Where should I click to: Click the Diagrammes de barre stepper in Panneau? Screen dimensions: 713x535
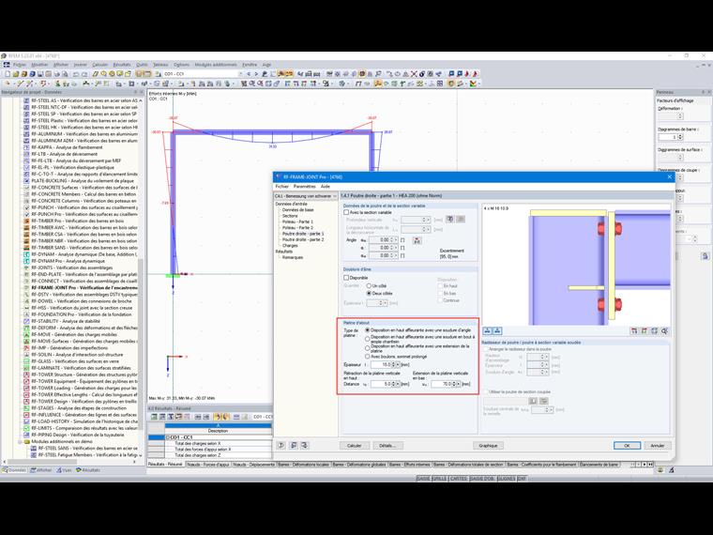click(680, 137)
